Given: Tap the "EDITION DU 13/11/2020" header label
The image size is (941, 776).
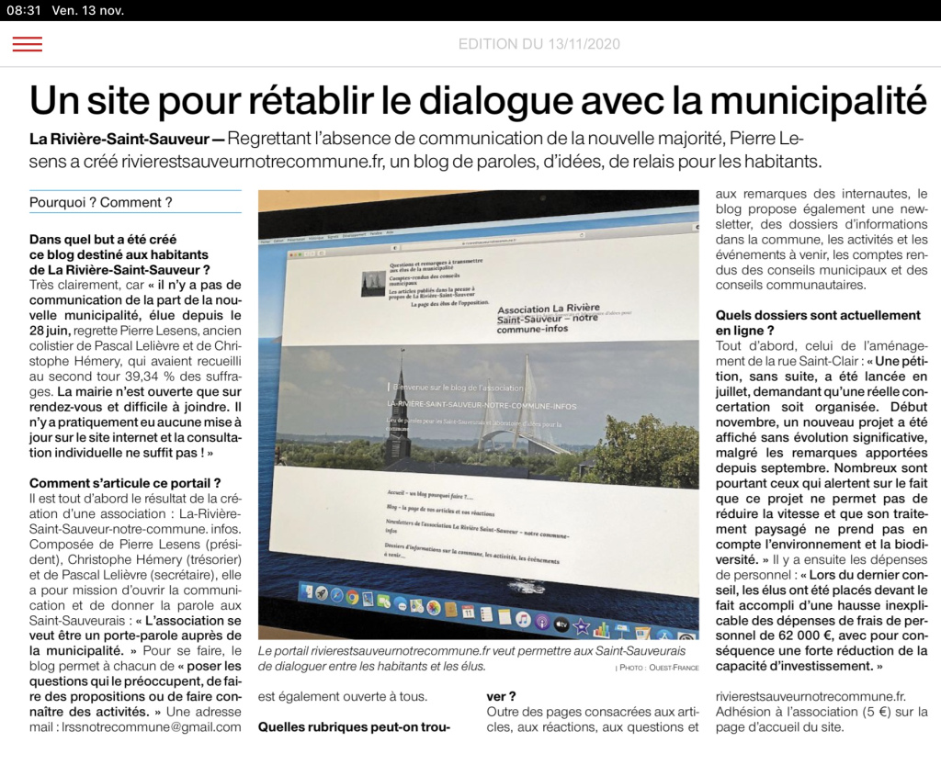Looking at the screenshot, I should [x=539, y=44].
